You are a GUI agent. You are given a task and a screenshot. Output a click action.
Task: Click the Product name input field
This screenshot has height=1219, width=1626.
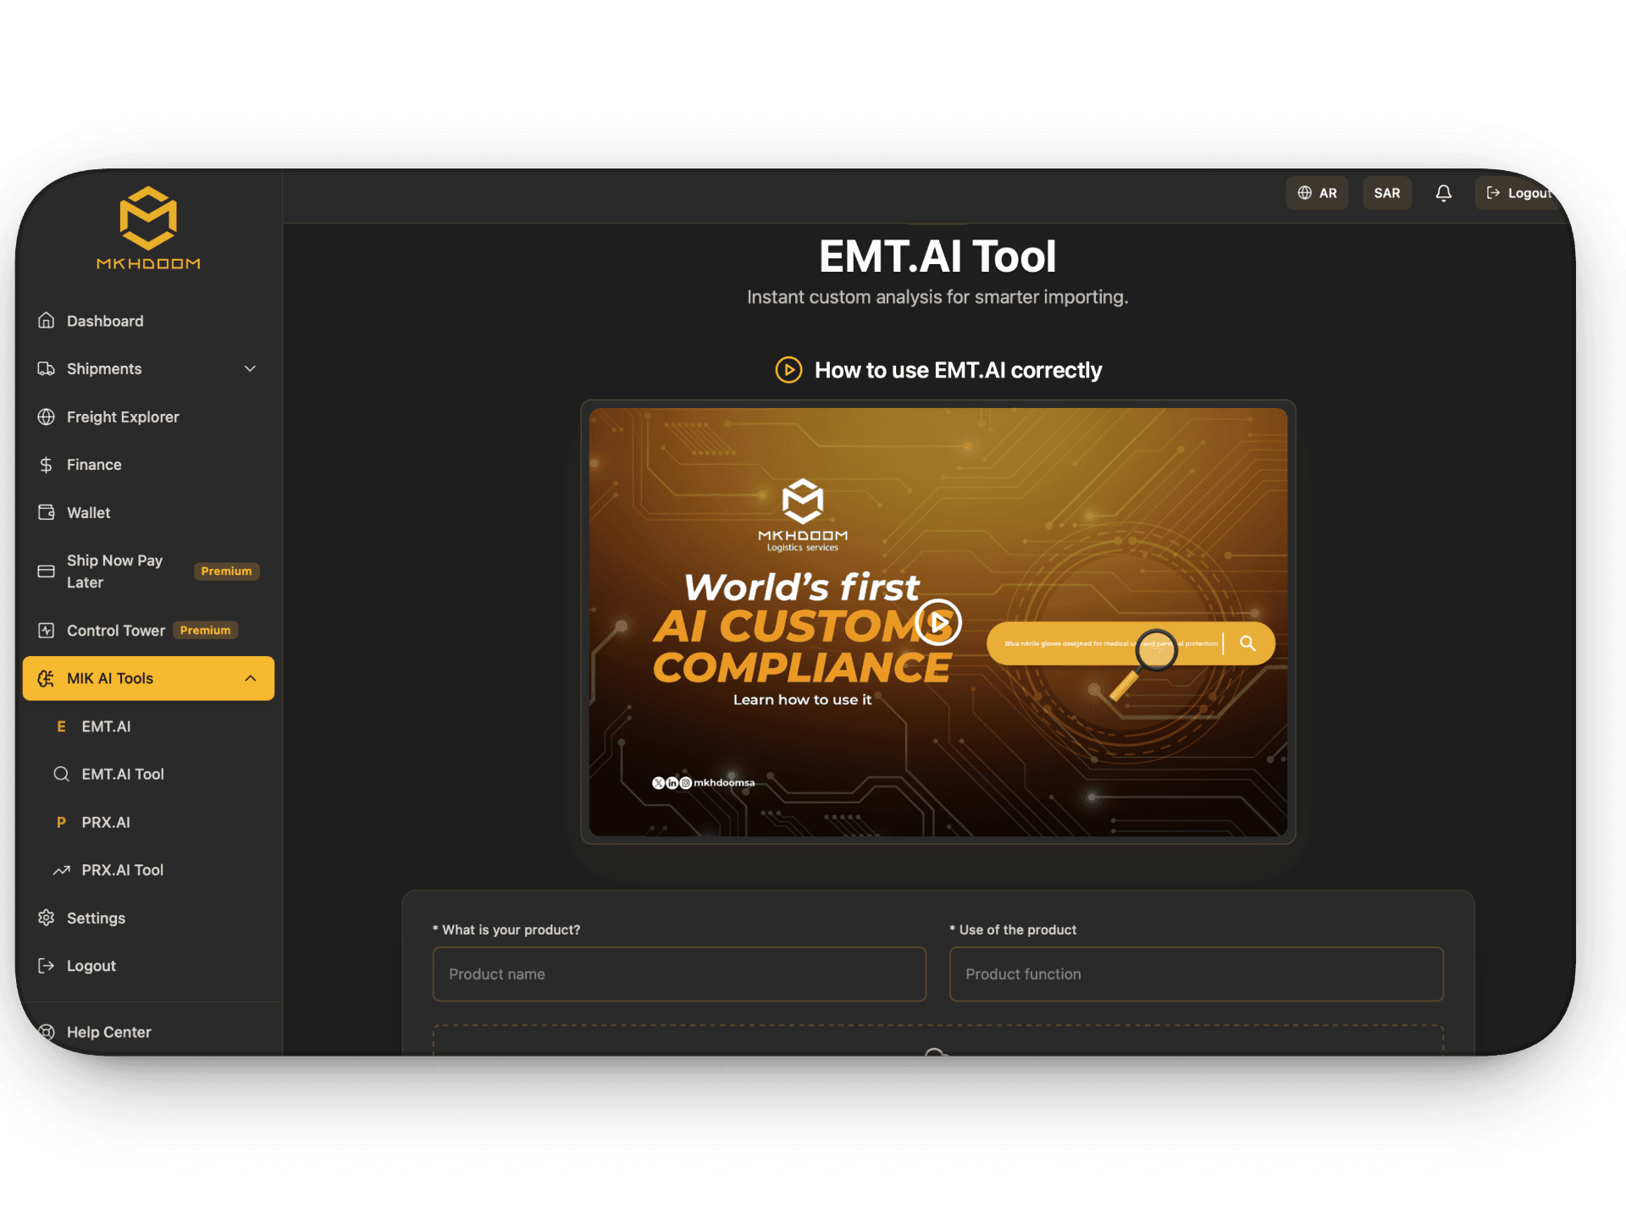(x=679, y=974)
